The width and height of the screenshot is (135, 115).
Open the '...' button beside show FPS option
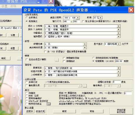tap(57, 60)
